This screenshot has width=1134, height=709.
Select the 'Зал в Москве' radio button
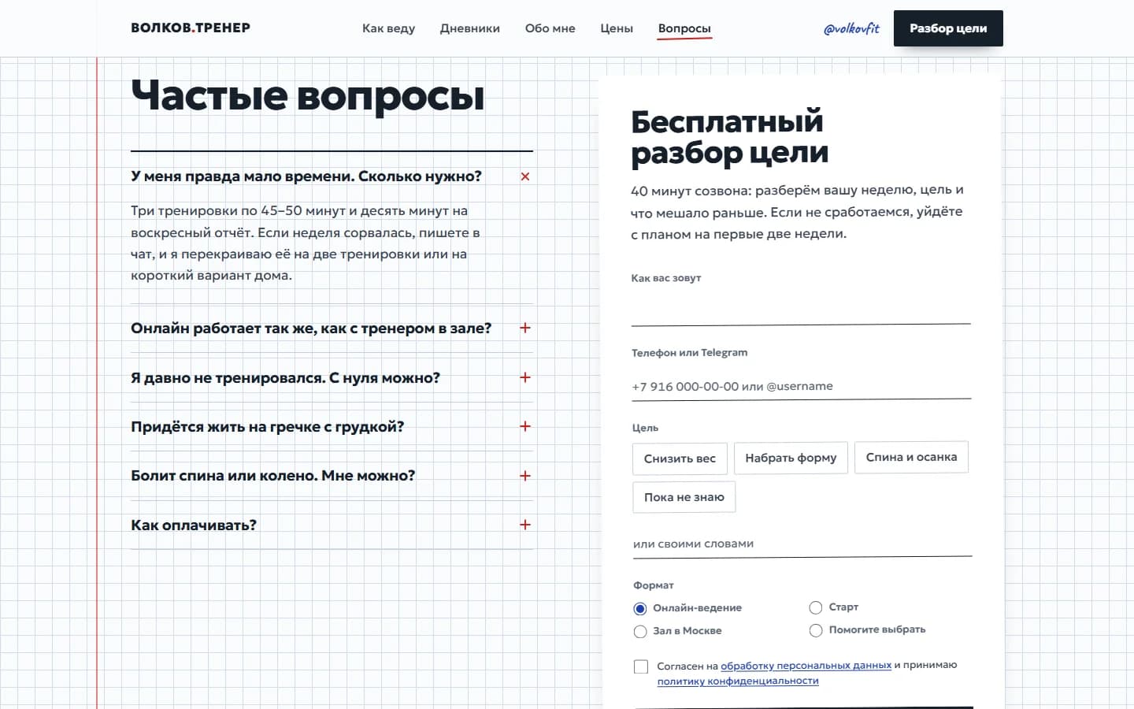point(640,631)
